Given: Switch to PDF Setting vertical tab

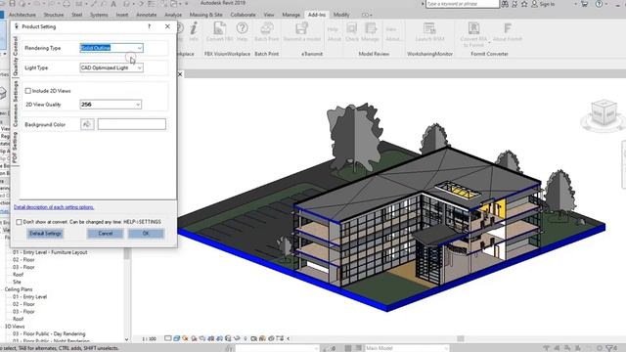Looking at the screenshot, I should click(16, 148).
